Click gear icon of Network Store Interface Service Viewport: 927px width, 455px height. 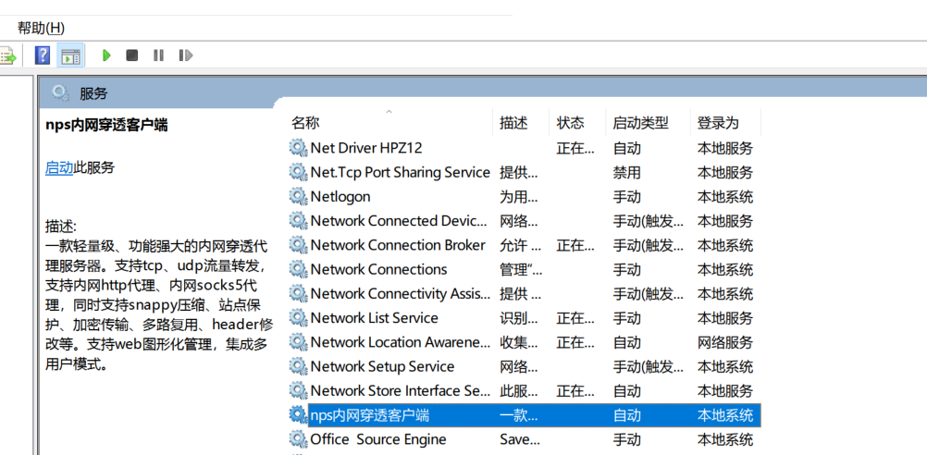(298, 390)
